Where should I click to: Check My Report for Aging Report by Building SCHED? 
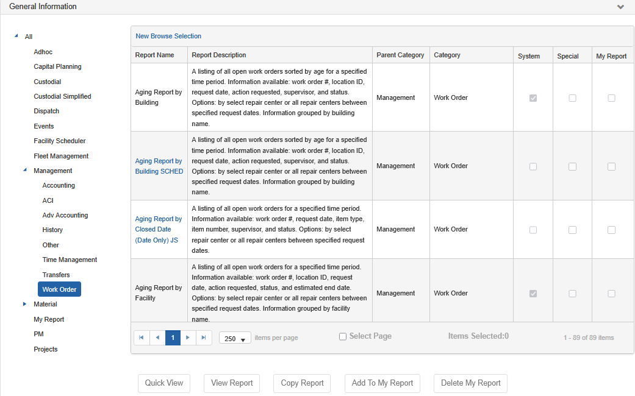pyautogui.click(x=611, y=166)
